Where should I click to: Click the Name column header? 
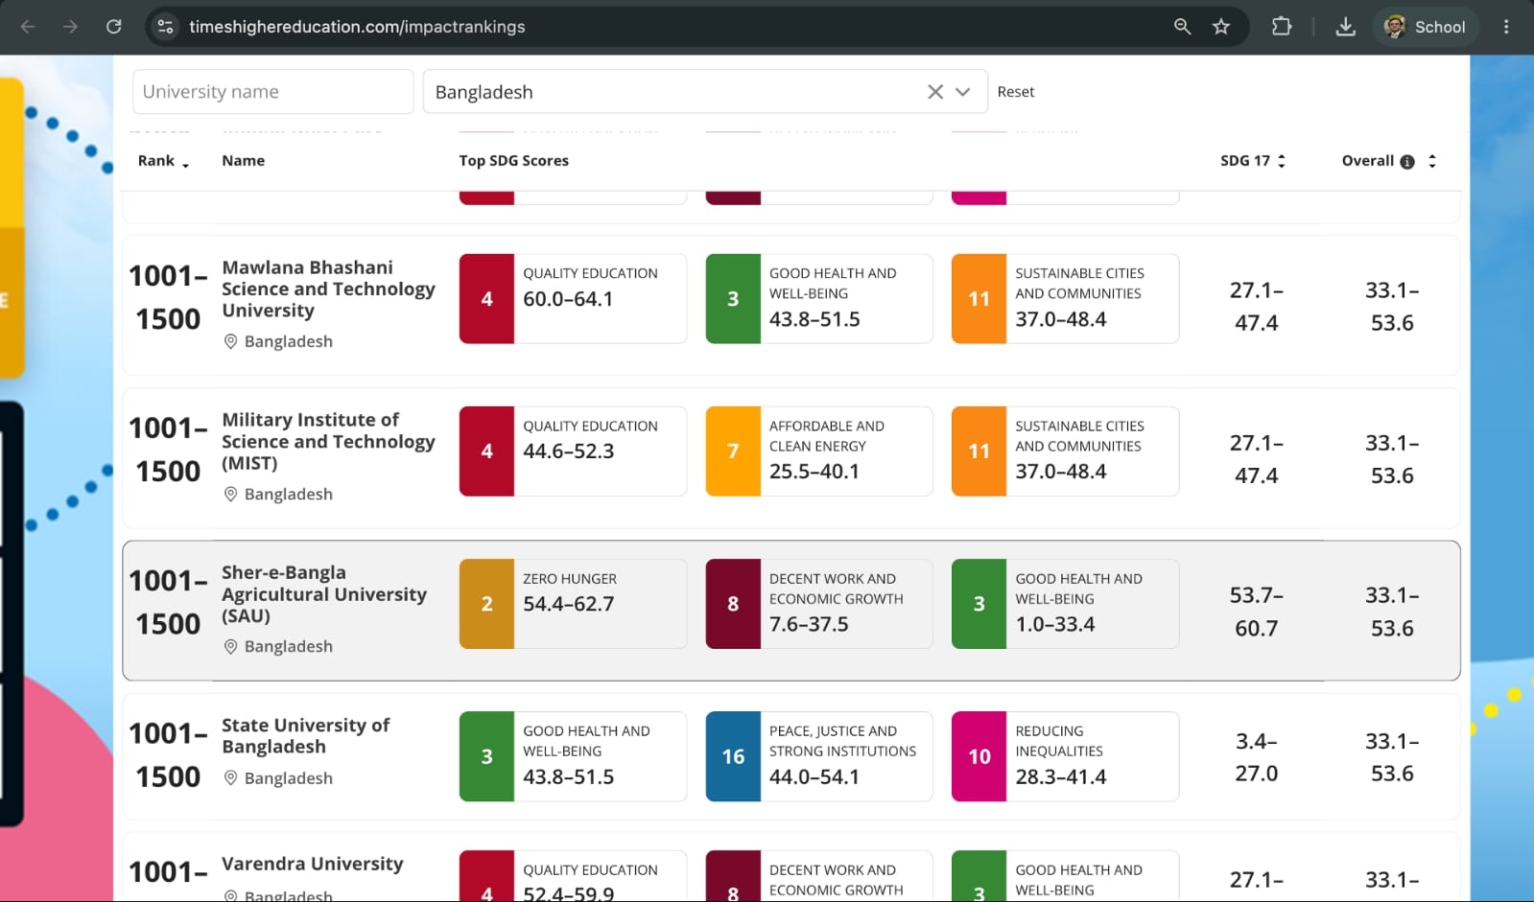[x=243, y=161]
